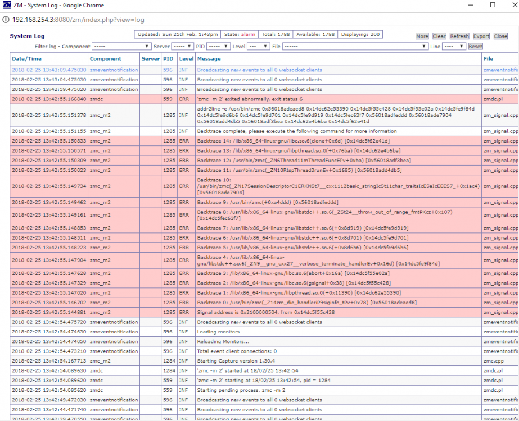Click the Backtrace 7 message row
Viewport: 519px width, 421px height.
(303, 228)
